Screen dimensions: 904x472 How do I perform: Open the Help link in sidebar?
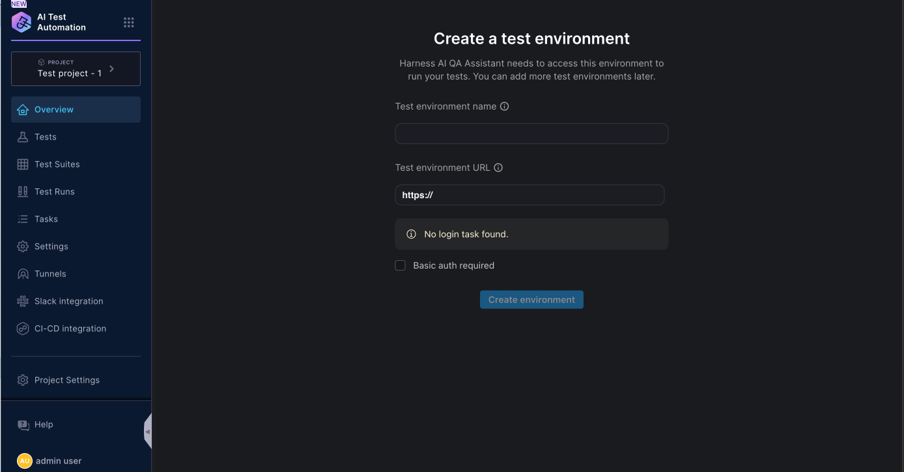(44, 424)
